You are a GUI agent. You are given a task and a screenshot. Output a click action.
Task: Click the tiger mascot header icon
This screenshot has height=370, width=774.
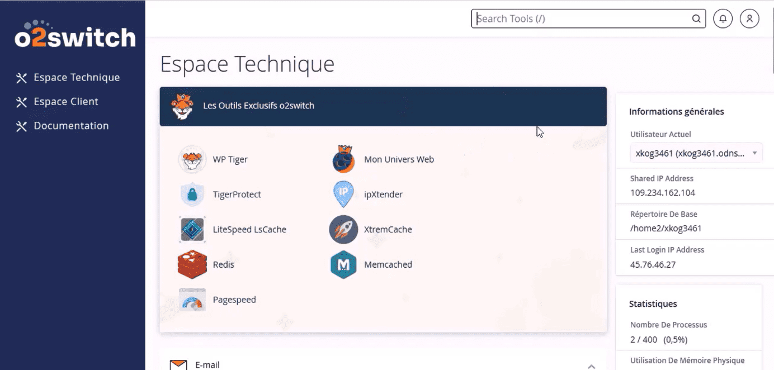click(182, 106)
